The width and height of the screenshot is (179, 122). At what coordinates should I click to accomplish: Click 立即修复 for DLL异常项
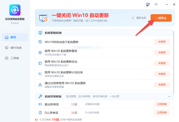click(x=162, y=113)
